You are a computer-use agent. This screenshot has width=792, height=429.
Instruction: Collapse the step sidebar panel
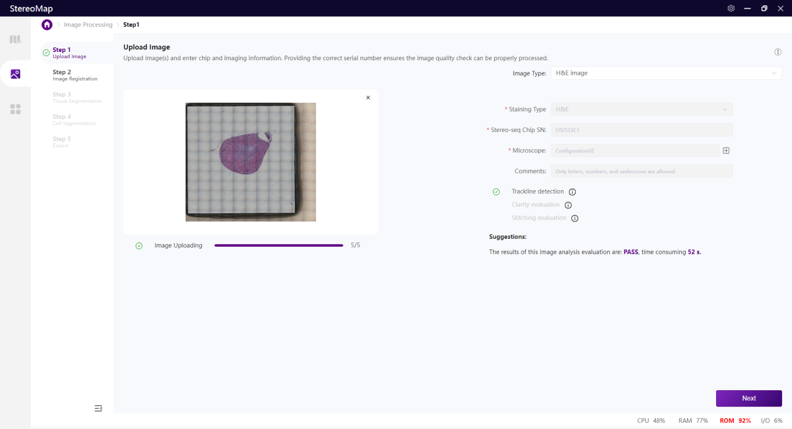(x=98, y=409)
